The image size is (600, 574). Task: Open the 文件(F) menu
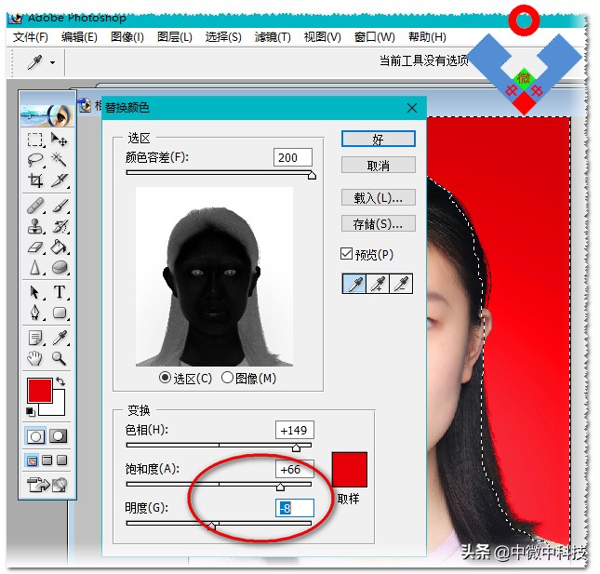click(31, 37)
